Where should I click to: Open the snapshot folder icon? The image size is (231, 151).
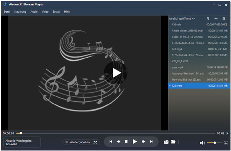173,142
